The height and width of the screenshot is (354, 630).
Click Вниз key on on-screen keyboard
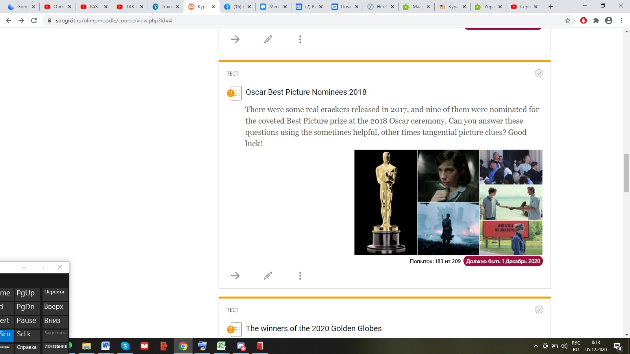pos(55,321)
